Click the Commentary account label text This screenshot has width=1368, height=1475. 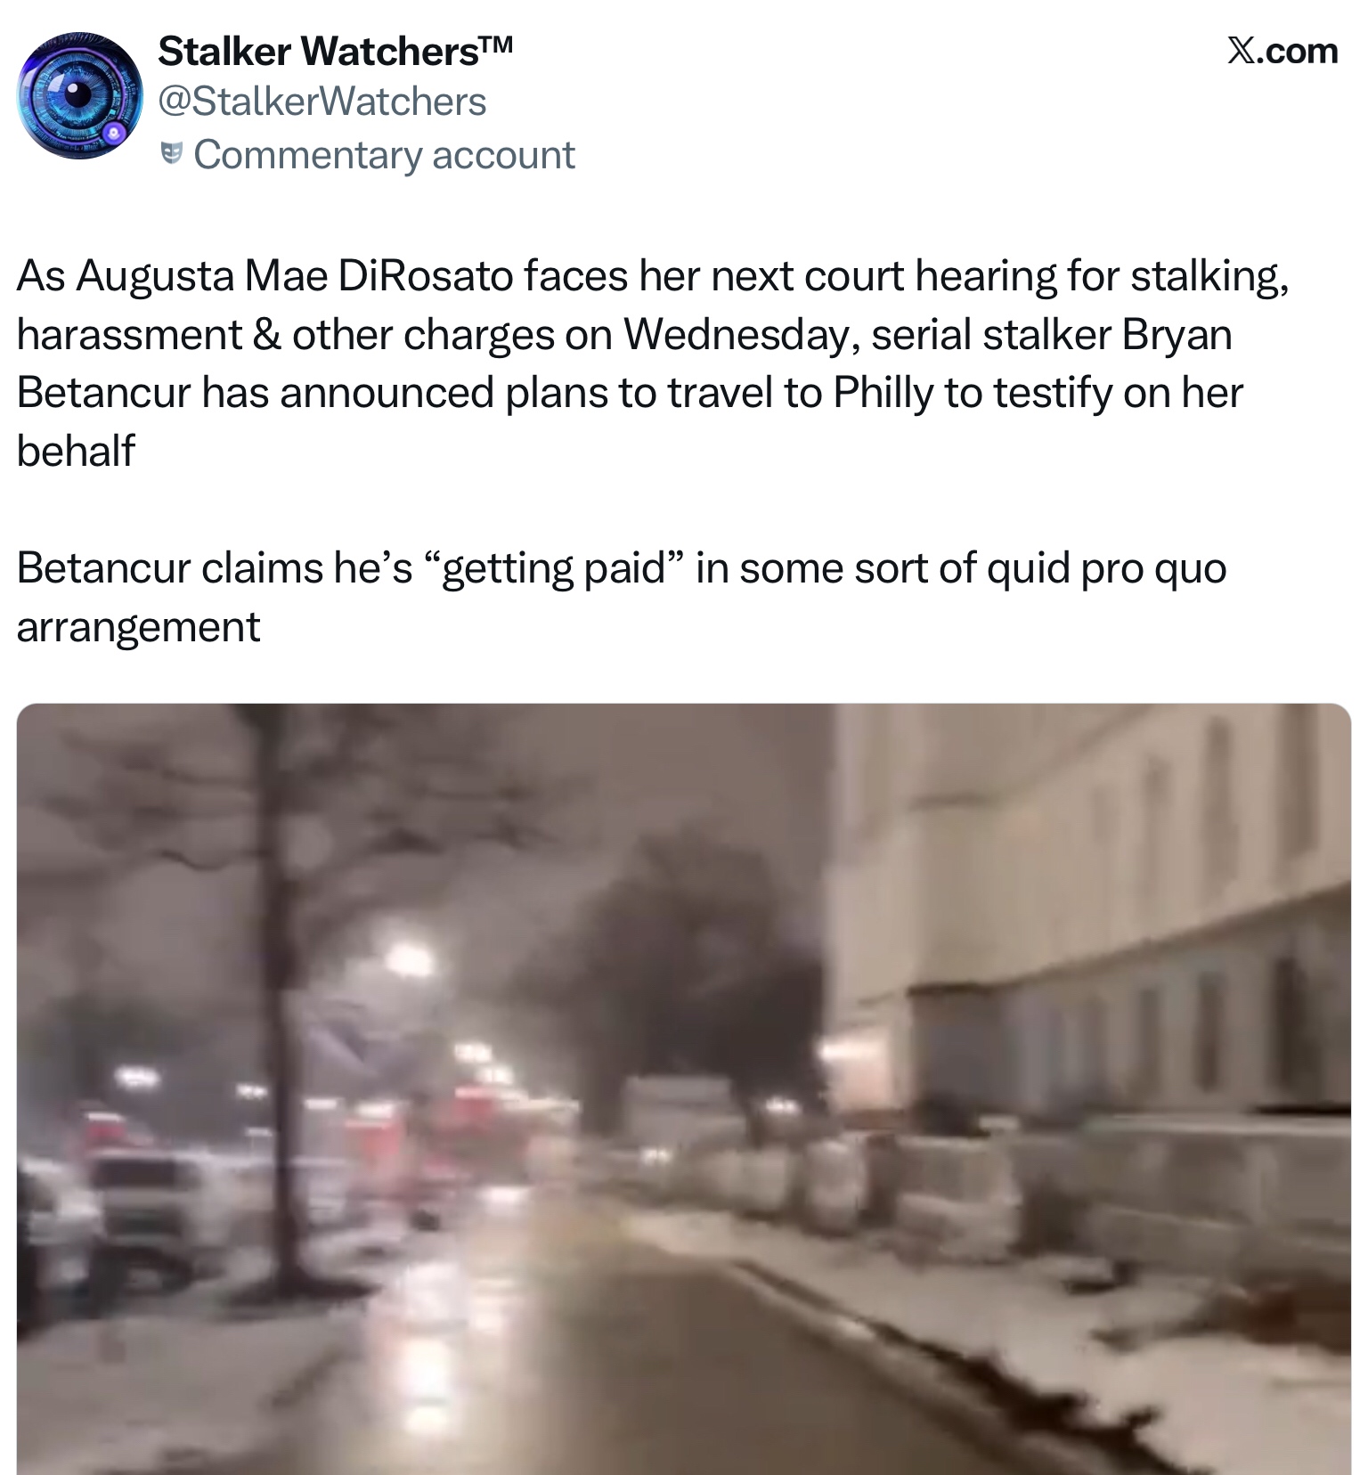tap(384, 155)
